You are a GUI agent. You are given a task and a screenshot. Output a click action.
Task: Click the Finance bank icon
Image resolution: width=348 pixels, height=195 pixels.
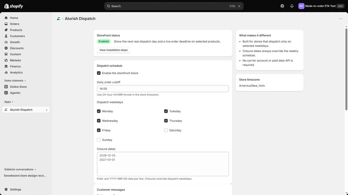[6, 66]
